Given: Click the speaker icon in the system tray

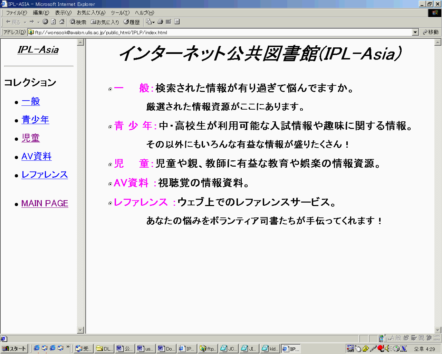Looking at the screenshot, I should coord(387,348).
